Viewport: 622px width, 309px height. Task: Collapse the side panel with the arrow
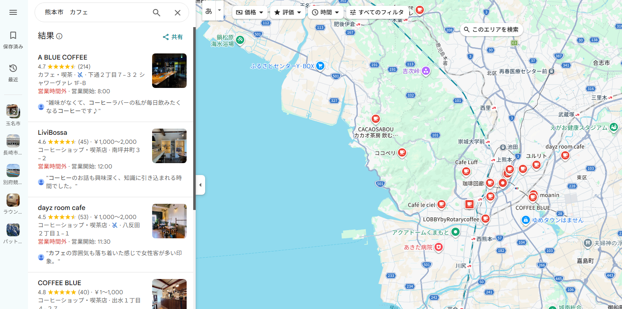pyautogui.click(x=200, y=185)
